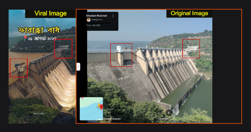Viewport: 251px width, 132px height.
Task: Click the uploader's username text
Action: [x=97, y=20]
